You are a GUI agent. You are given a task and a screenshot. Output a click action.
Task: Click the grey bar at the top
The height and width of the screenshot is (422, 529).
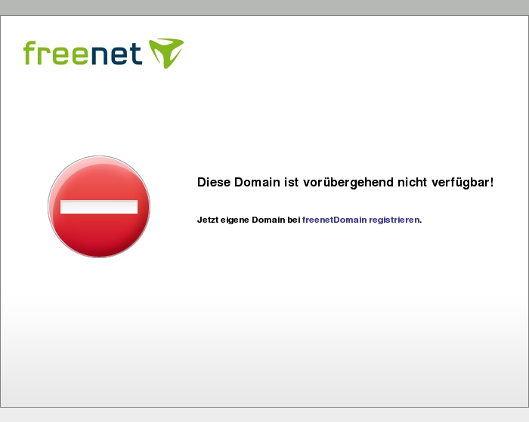pyautogui.click(x=264, y=8)
